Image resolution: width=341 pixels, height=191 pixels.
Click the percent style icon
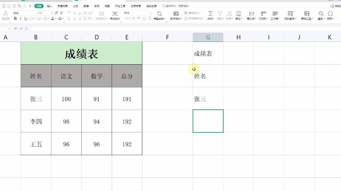[133, 18]
